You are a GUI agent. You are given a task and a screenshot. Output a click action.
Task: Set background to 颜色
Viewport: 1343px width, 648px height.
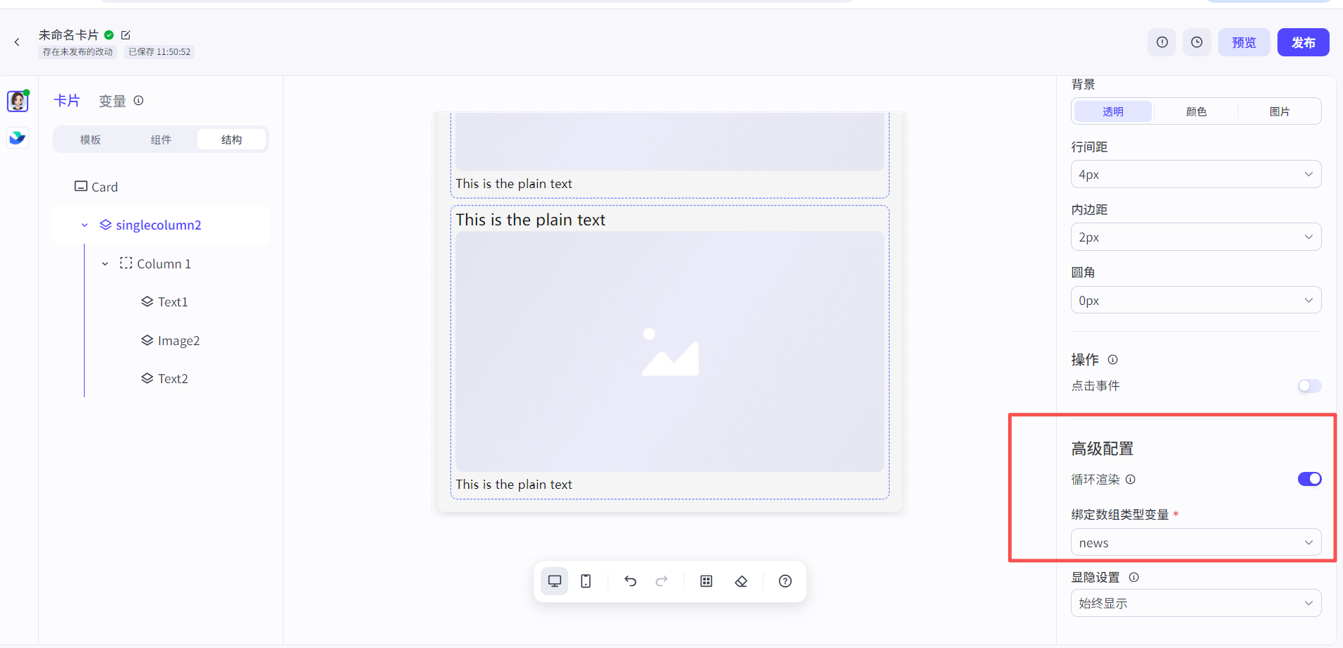click(x=1196, y=111)
